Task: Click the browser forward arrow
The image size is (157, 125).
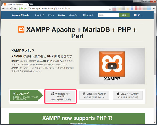Action: coord(7,9)
